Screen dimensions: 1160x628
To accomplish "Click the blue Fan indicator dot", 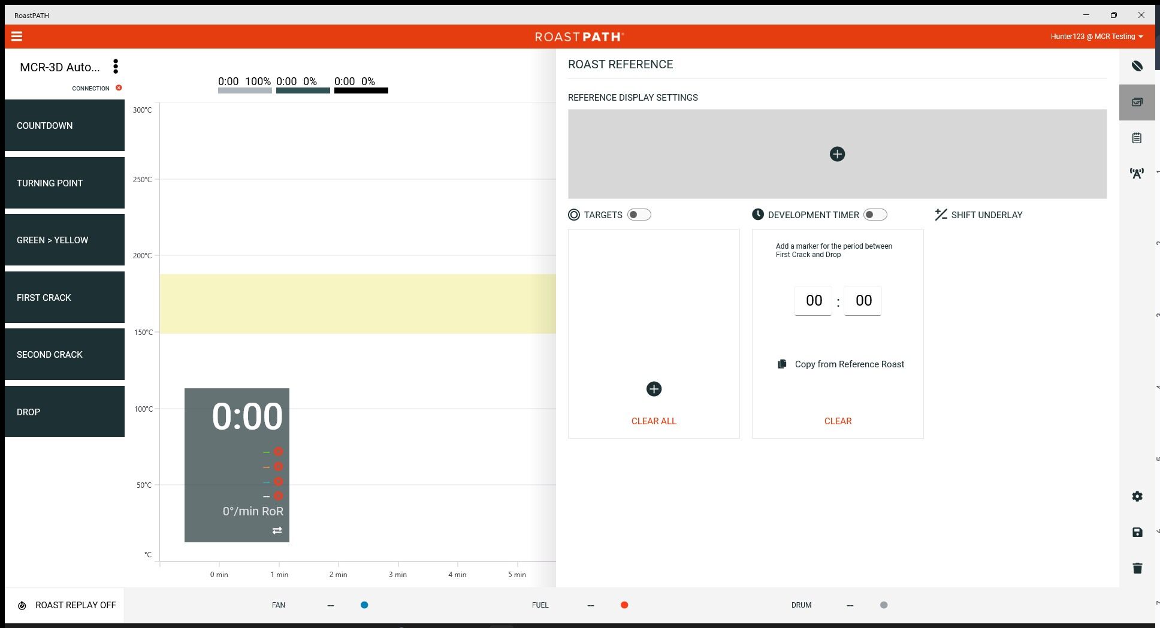I will pyautogui.click(x=364, y=605).
